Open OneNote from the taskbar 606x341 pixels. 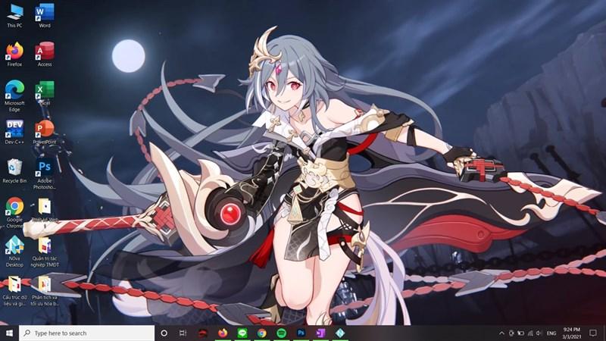pos(320,333)
